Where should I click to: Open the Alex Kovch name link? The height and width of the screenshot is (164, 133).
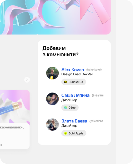pyautogui.click(x=73, y=70)
